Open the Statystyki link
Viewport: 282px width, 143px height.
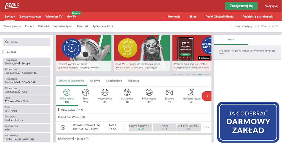tap(82, 26)
